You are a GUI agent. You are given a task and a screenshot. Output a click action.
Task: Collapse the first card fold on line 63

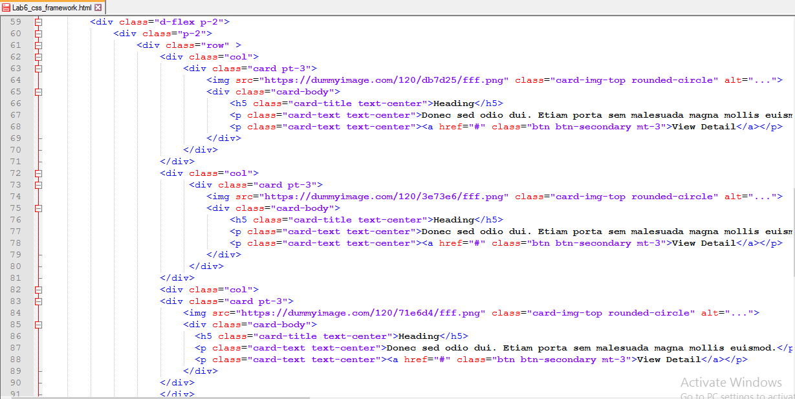[38, 68]
